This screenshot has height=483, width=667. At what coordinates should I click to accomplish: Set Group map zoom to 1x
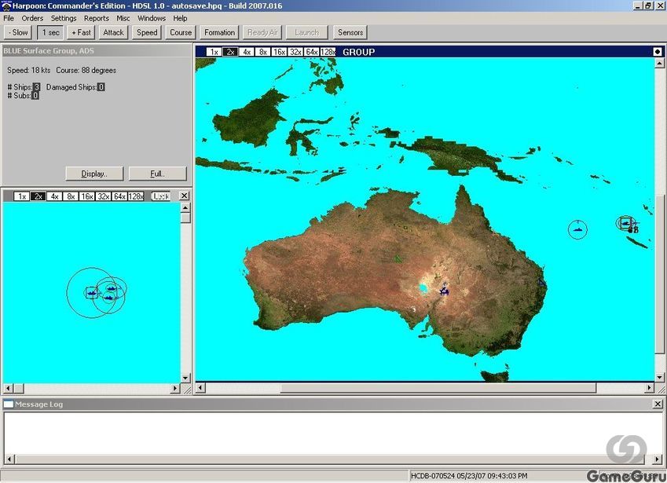tap(214, 52)
